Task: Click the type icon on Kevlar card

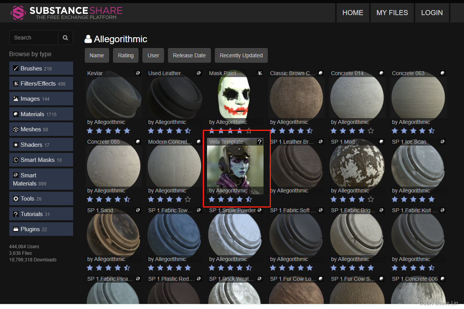Action: point(138,73)
